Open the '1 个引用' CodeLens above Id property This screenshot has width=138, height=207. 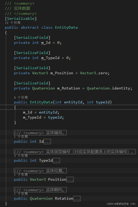tap(21, 137)
